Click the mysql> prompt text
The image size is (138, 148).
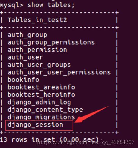click(11, 5)
